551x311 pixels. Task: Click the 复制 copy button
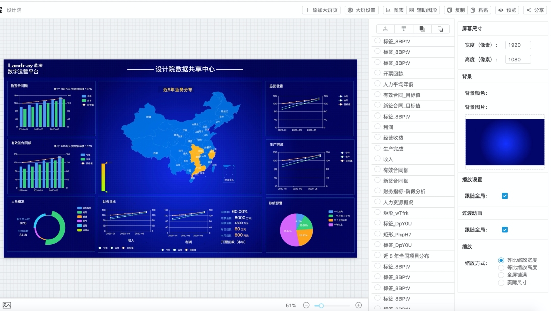point(456,10)
